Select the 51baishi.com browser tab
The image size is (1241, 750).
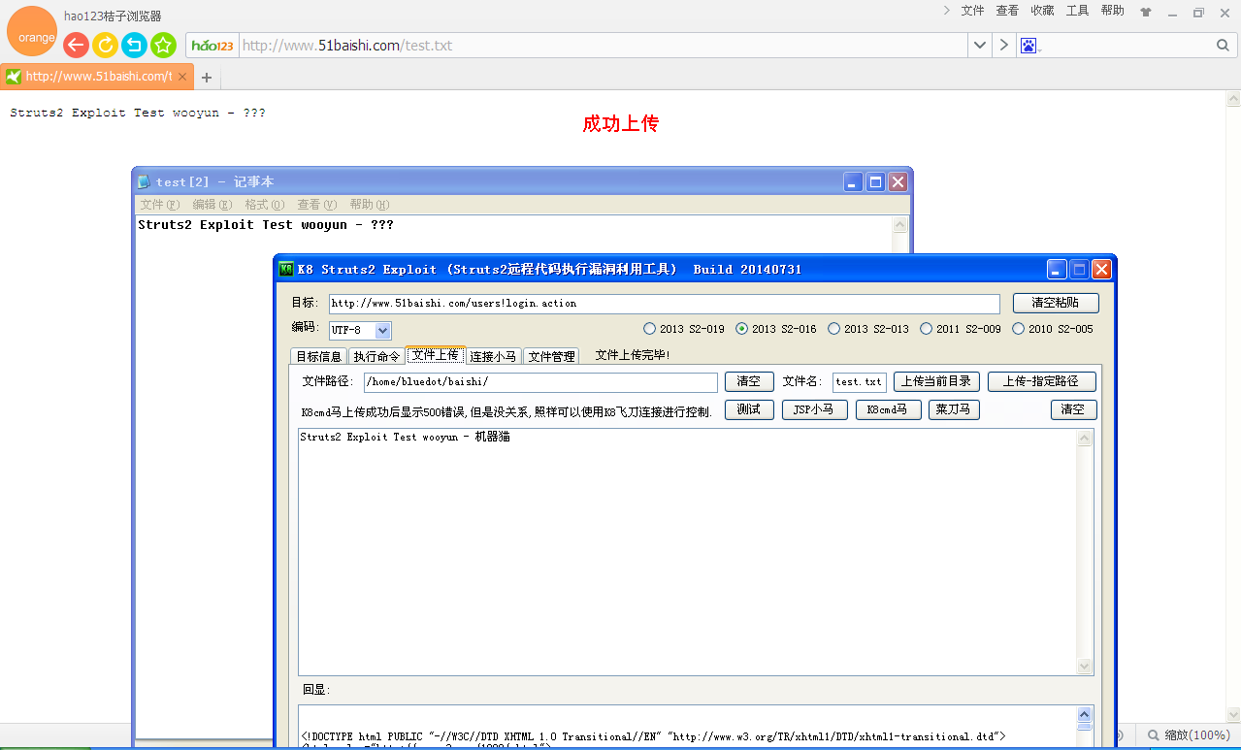[97, 77]
